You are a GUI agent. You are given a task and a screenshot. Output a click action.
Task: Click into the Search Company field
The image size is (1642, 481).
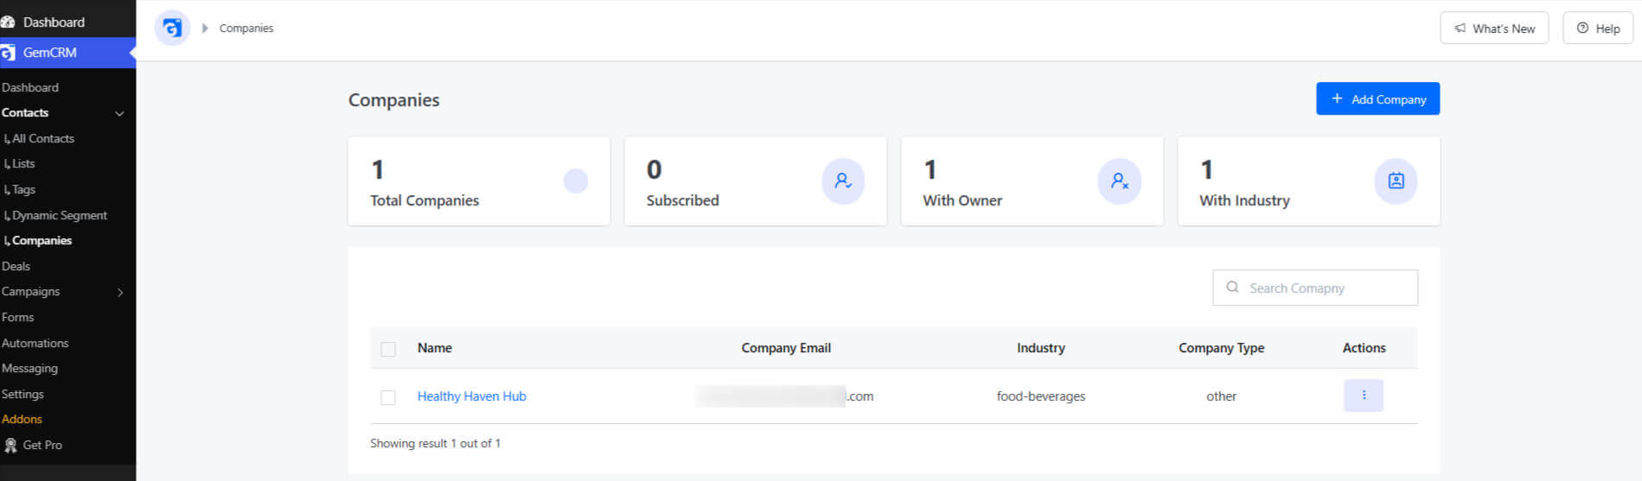coord(1315,288)
